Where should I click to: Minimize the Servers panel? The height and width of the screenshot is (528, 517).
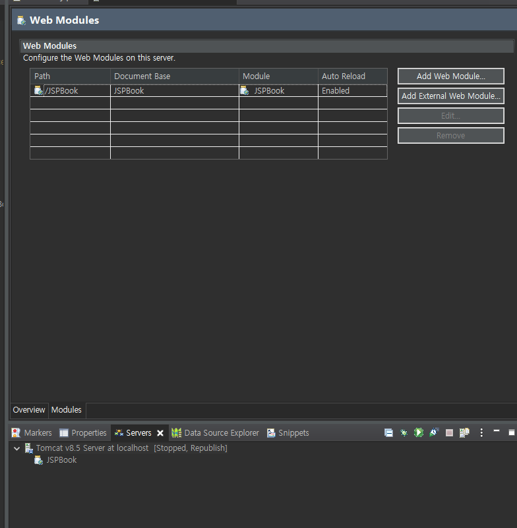(x=496, y=431)
